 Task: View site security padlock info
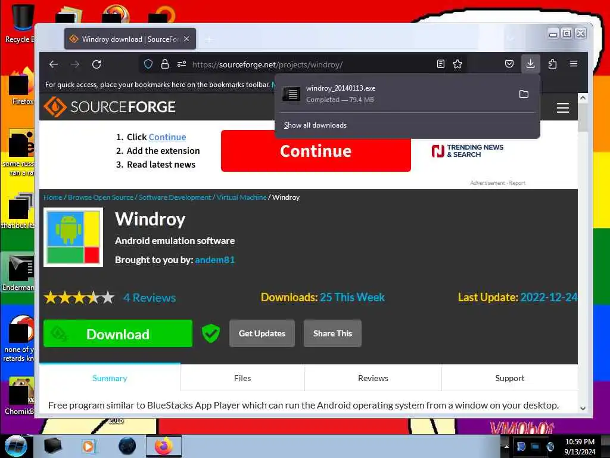165,64
